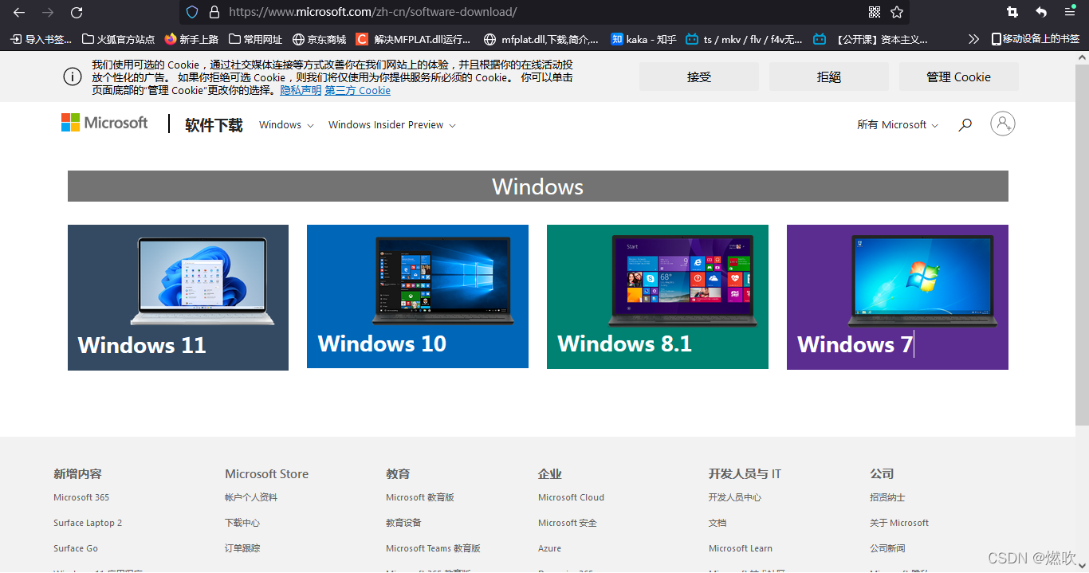Open the 公司新闻 footer link
The height and width of the screenshot is (573, 1089).
coord(887,548)
